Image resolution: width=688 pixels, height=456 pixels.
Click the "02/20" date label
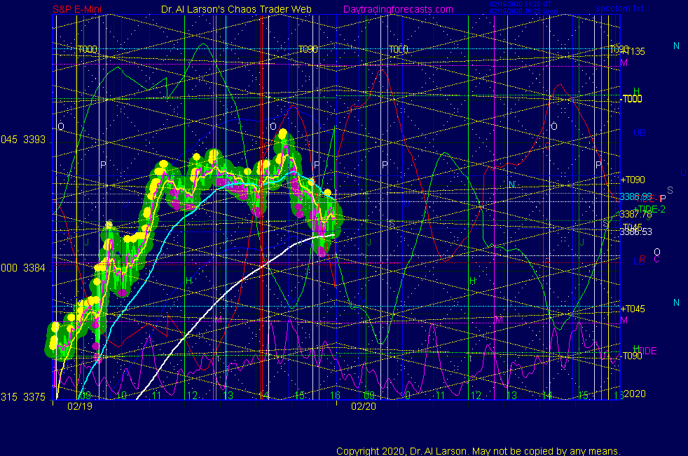[x=364, y=406]
